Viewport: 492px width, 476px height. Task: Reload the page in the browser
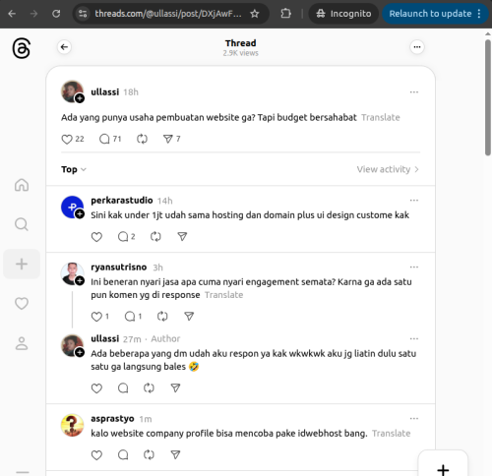click(x=56, y=14)
